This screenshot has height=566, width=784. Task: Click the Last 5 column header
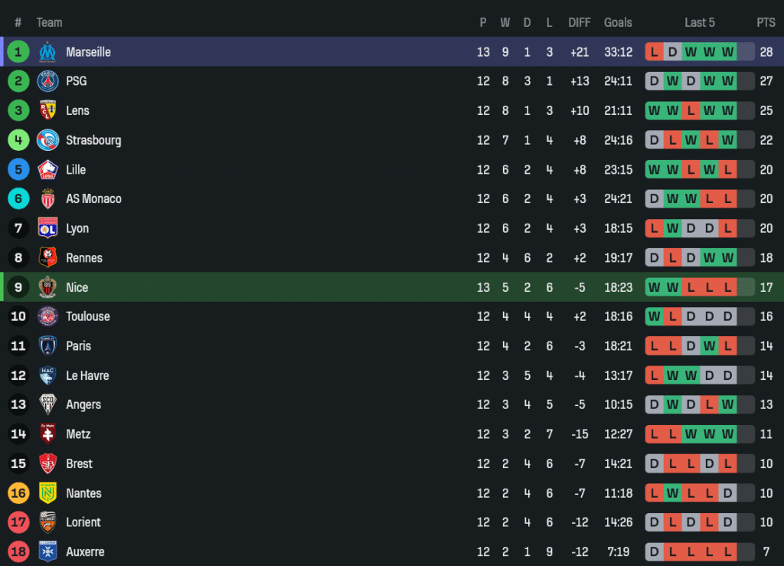pyautogui.click(x=699, y=22)
